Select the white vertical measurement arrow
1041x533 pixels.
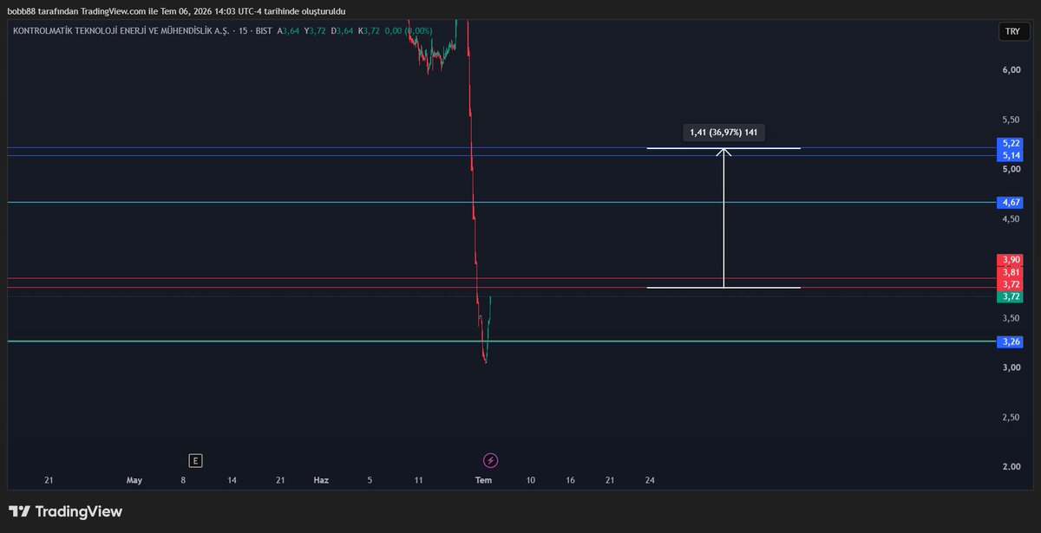coord(723,218)
